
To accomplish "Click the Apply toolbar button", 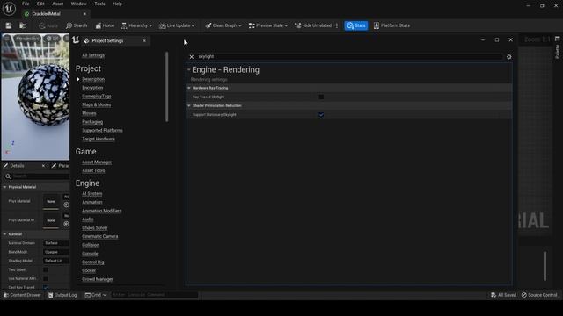I will pyautogui.click(x=48, y=25).
